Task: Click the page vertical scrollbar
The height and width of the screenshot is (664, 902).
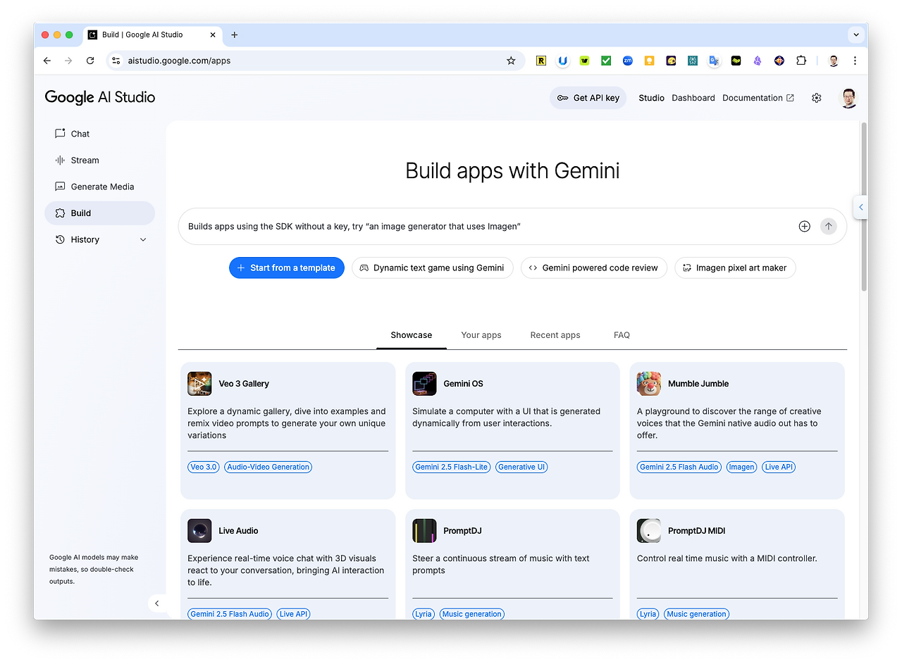Action: (864, 206)
